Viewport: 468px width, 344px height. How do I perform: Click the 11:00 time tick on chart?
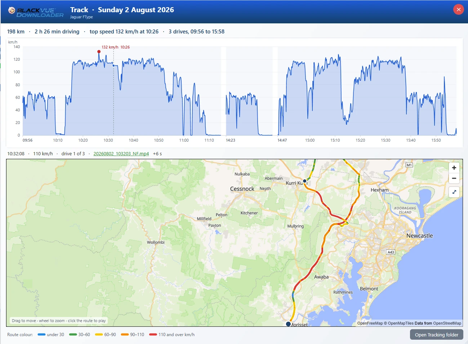pyautogui.click(x=184, y=140)
